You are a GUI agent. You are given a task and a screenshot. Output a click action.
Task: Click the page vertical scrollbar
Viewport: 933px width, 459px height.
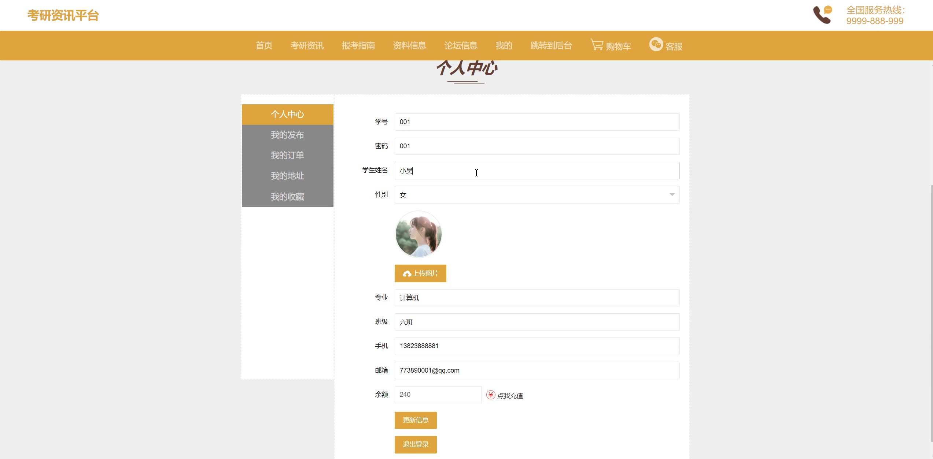tap(931, 311)
